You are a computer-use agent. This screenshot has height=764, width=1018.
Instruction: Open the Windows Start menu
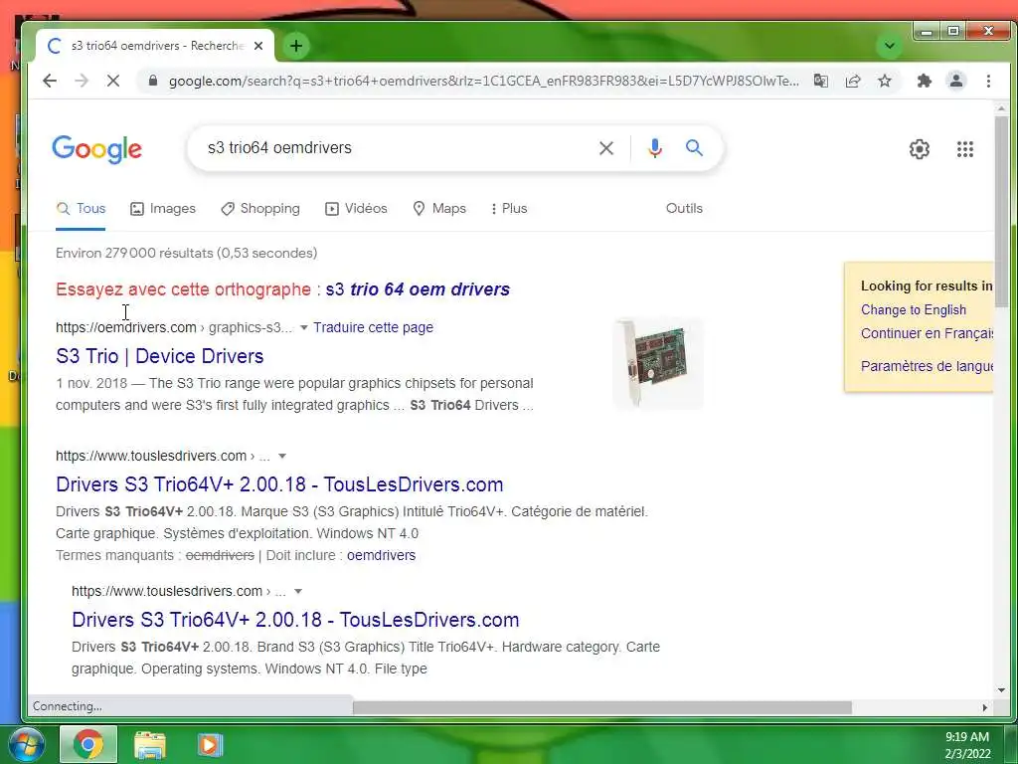[26, 744]
